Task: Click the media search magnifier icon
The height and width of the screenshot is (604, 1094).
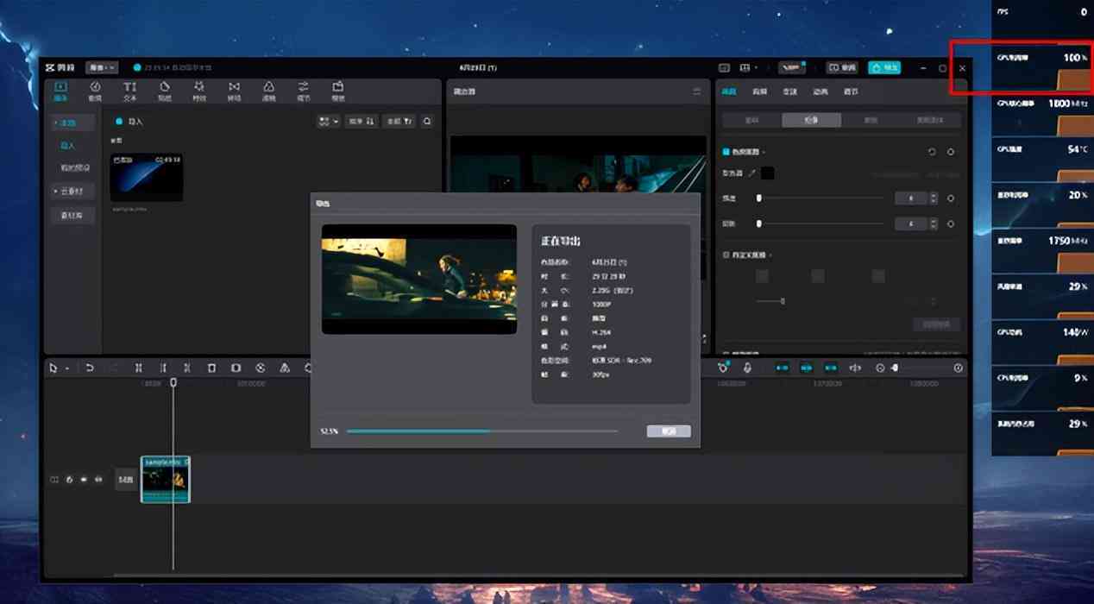Action: click(427, 122)
